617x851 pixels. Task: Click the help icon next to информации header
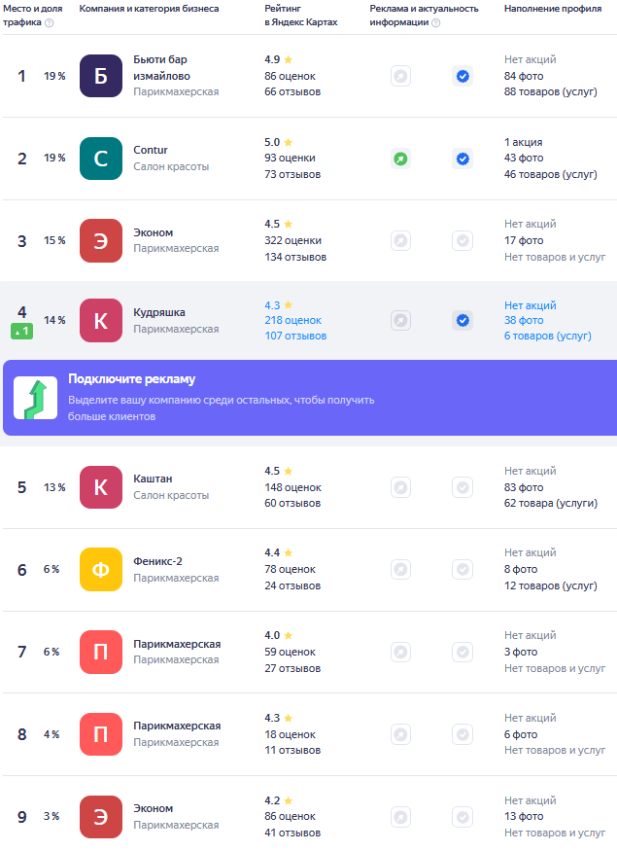pos(436,22)
